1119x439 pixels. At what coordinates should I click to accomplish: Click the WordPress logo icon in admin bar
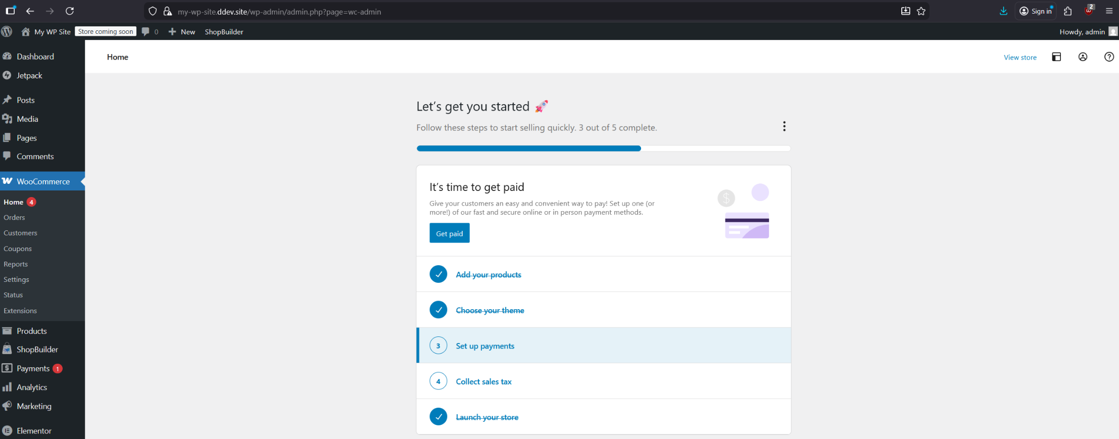tap(7, 31)
